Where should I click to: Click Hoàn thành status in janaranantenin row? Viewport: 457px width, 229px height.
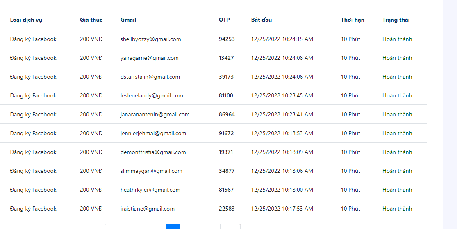pos(397,115)
